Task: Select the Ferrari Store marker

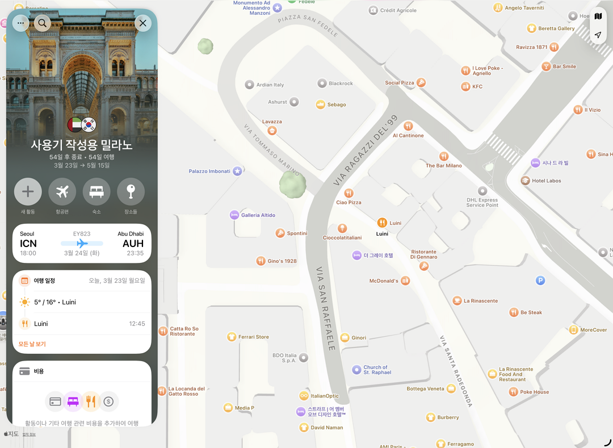Action: coord(232,337)
